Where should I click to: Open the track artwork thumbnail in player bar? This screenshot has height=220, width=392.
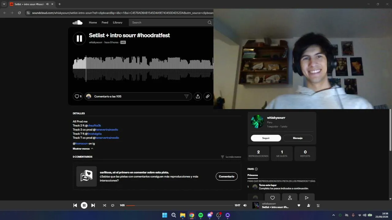point(256,205)
